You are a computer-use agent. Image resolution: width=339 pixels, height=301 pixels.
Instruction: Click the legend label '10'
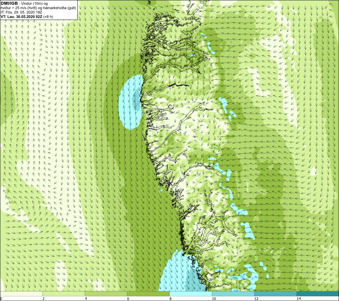[214, 299]
